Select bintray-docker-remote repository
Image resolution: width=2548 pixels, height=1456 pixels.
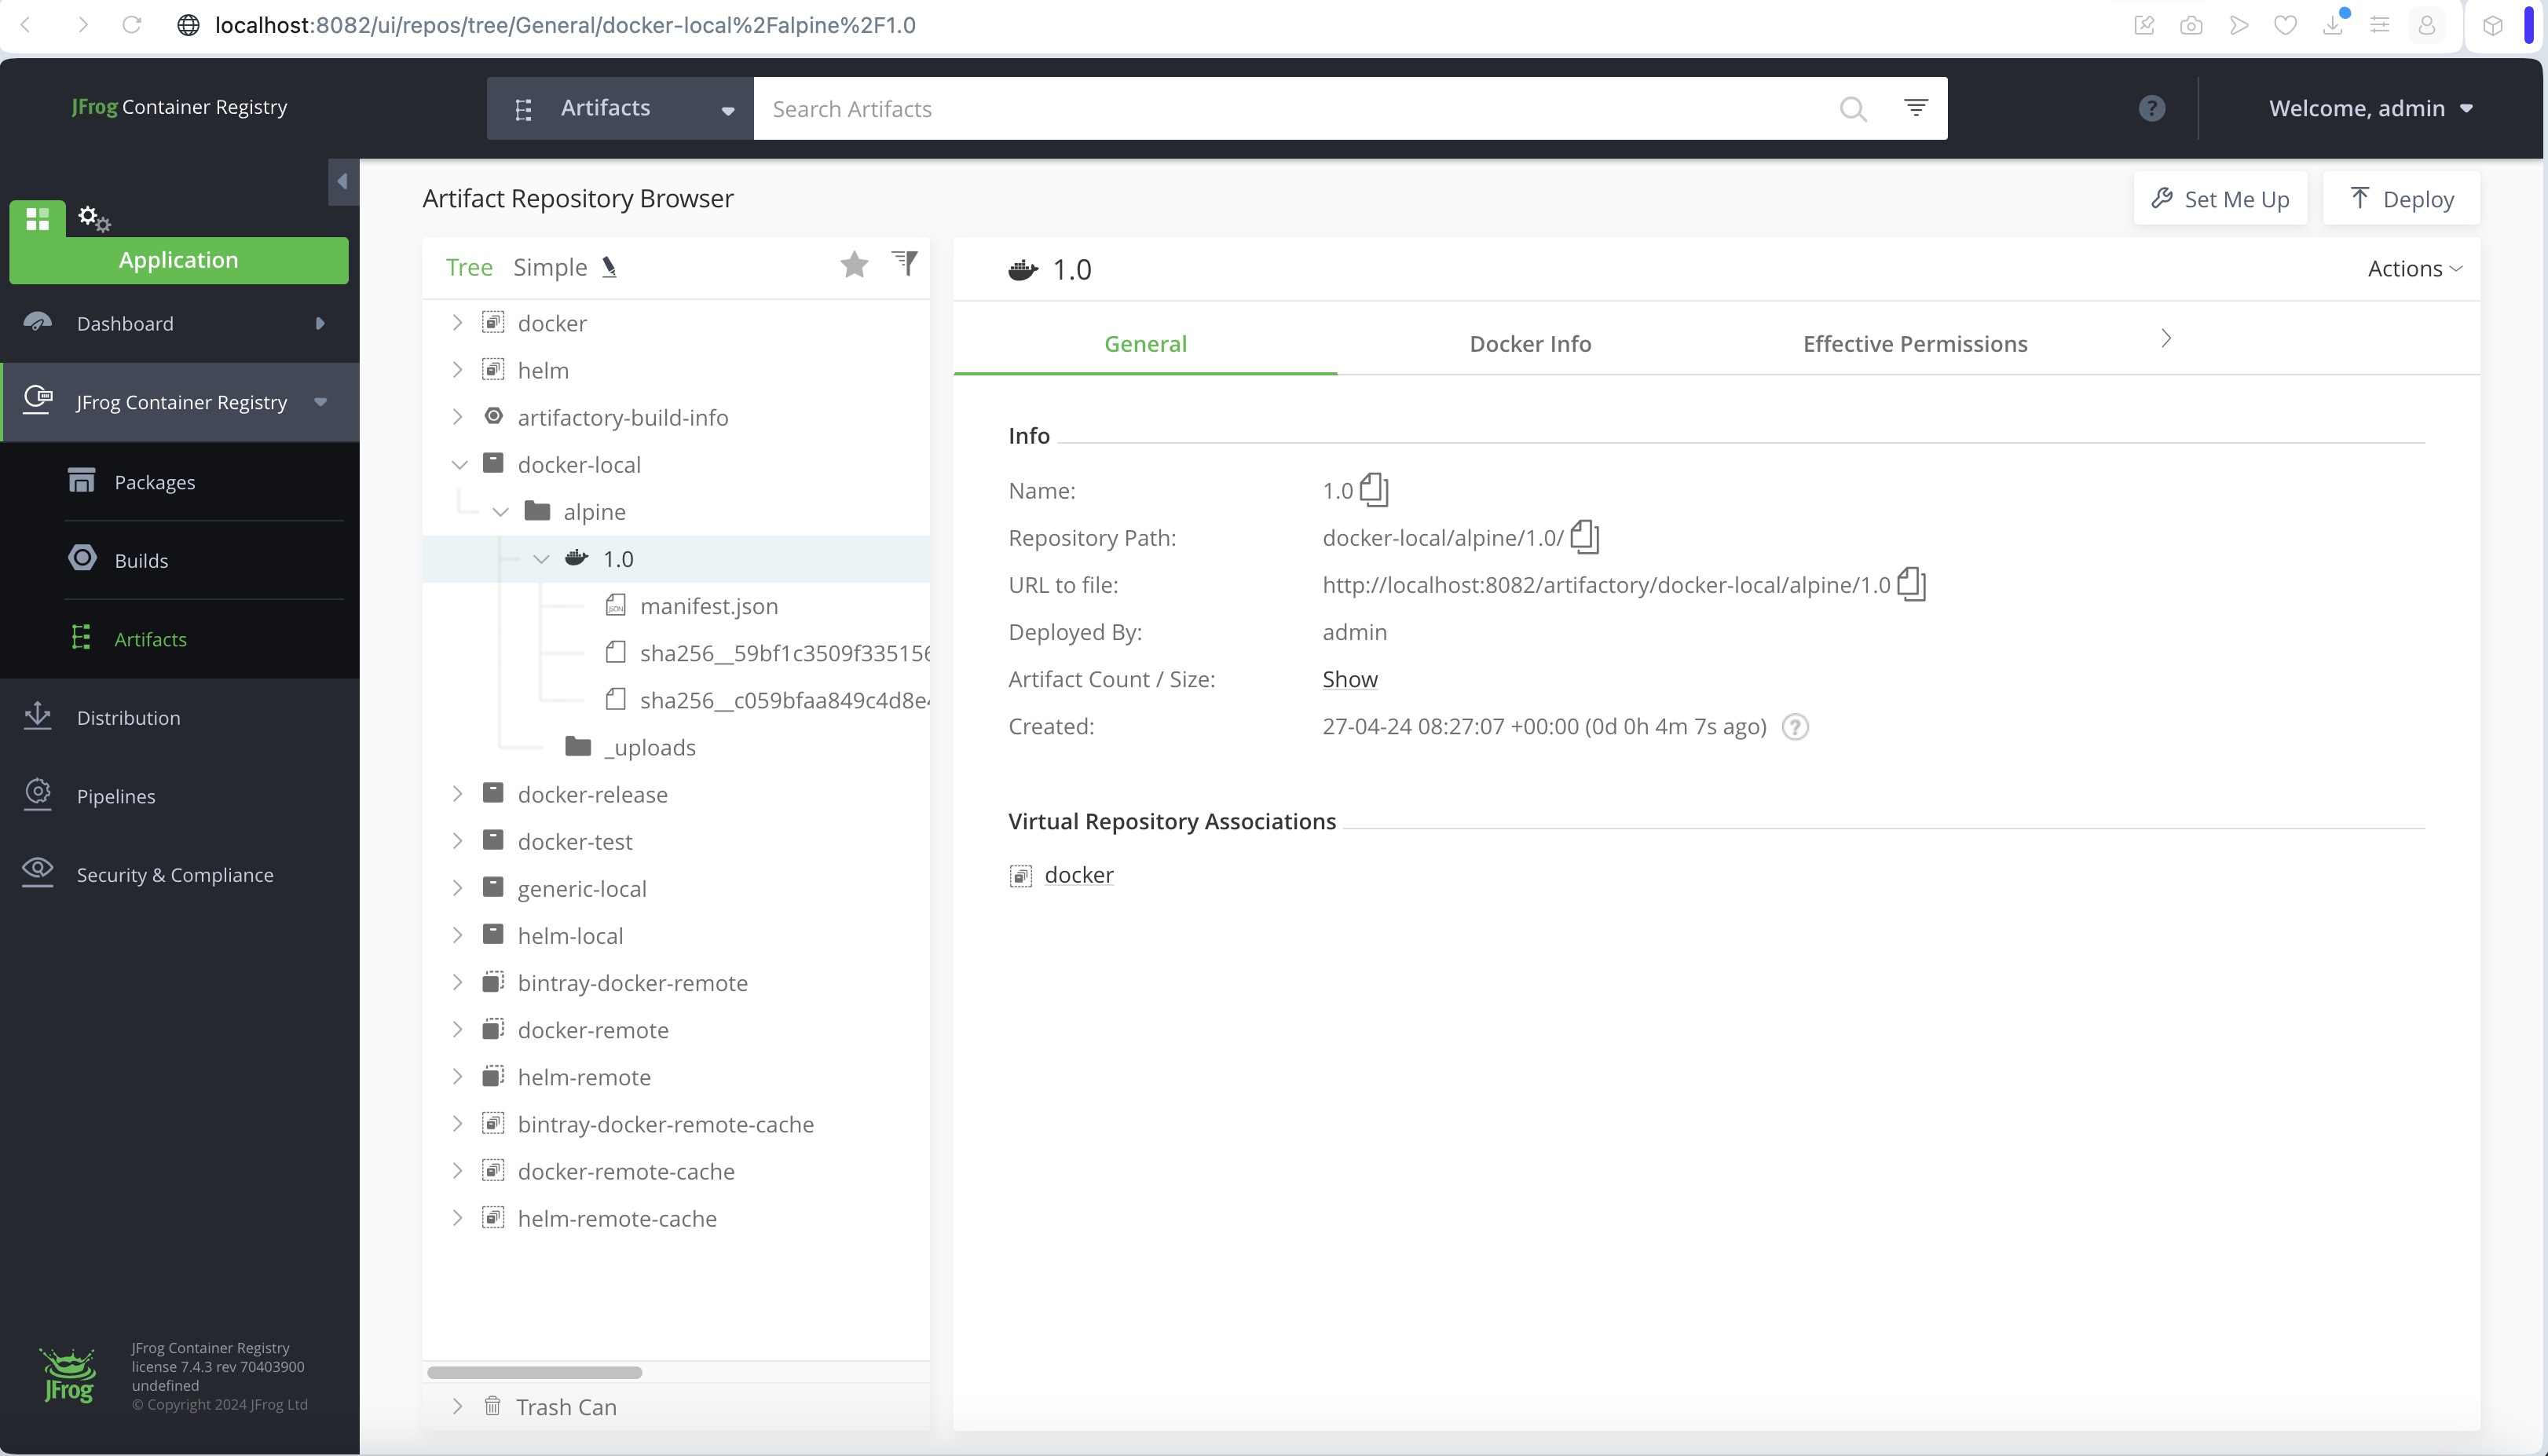tap(632, 983)
